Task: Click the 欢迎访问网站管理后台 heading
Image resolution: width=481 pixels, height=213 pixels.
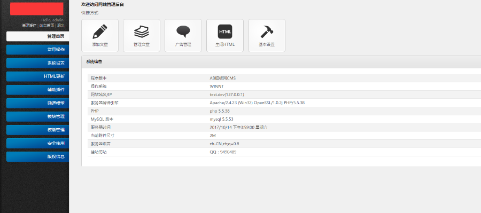Action: click(x=103, y=5)
